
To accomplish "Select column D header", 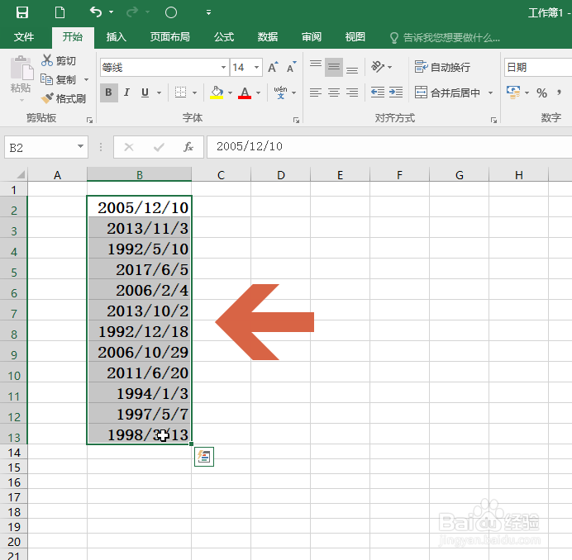I will tap(280, 175).
